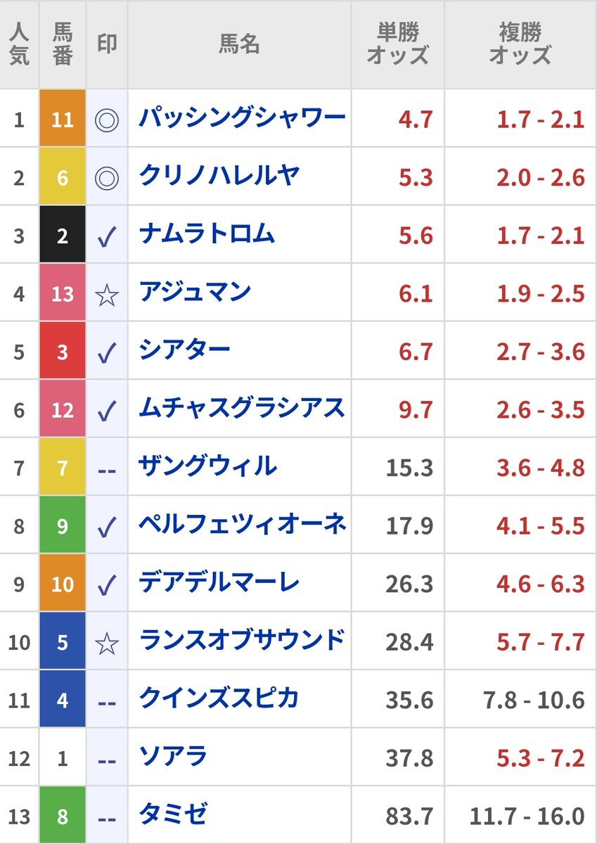The width and height of the screenshot is (597, 844).
Task: Select the checkmark icon beside シアター
Action: tap(107, 352)
